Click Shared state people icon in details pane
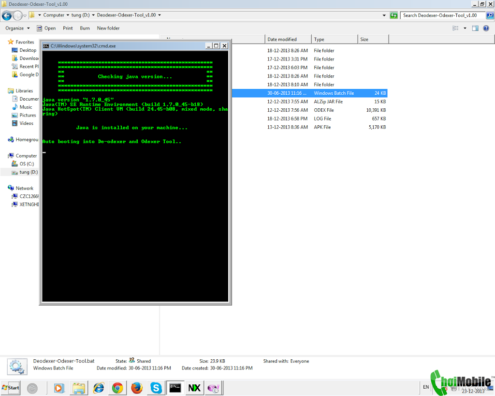The width and height of the screenshot is (495, 396). 132,360
